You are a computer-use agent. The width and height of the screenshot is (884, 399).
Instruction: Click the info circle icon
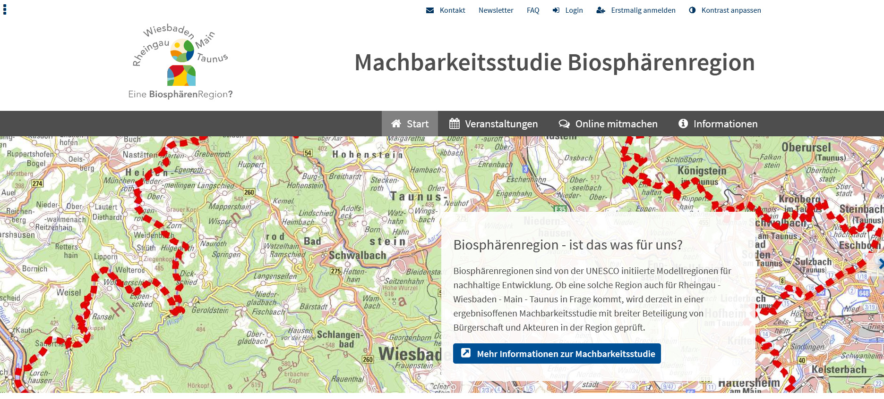coord(683,124)
